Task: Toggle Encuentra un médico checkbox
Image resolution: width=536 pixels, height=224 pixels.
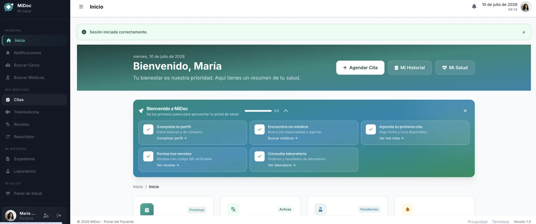Action: click(260, 129)
